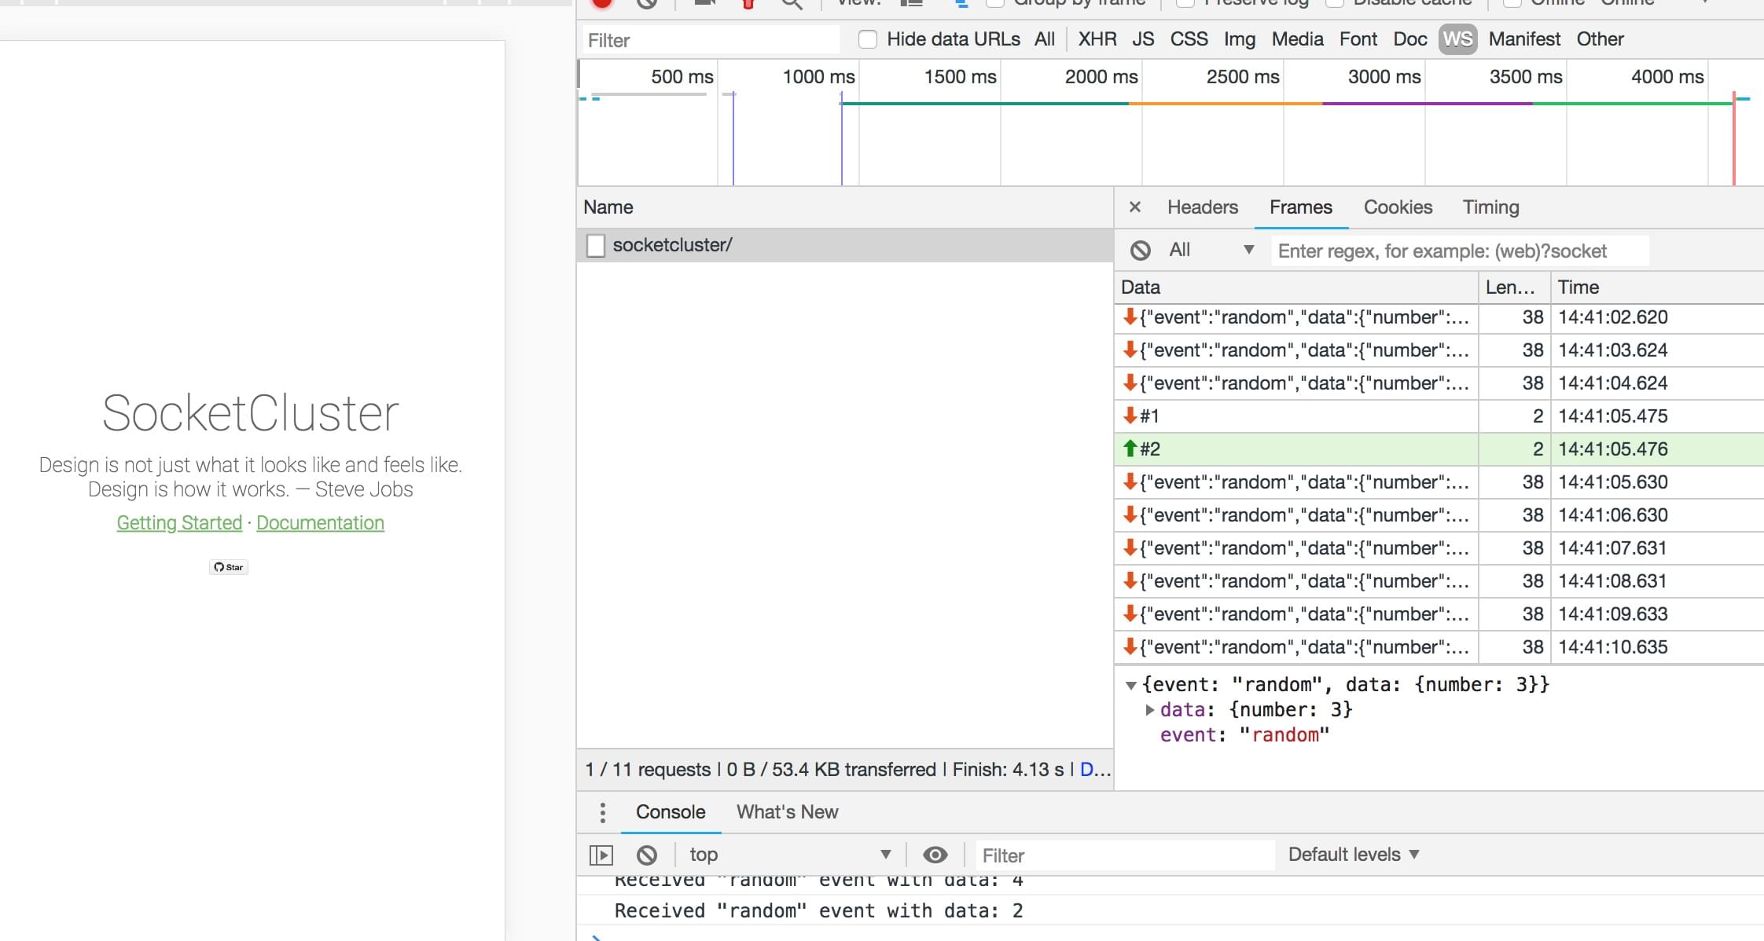This screenshot has width=1764, height=941.
Task: Focus the frames regex filter field
Action: pos(1460,251)
